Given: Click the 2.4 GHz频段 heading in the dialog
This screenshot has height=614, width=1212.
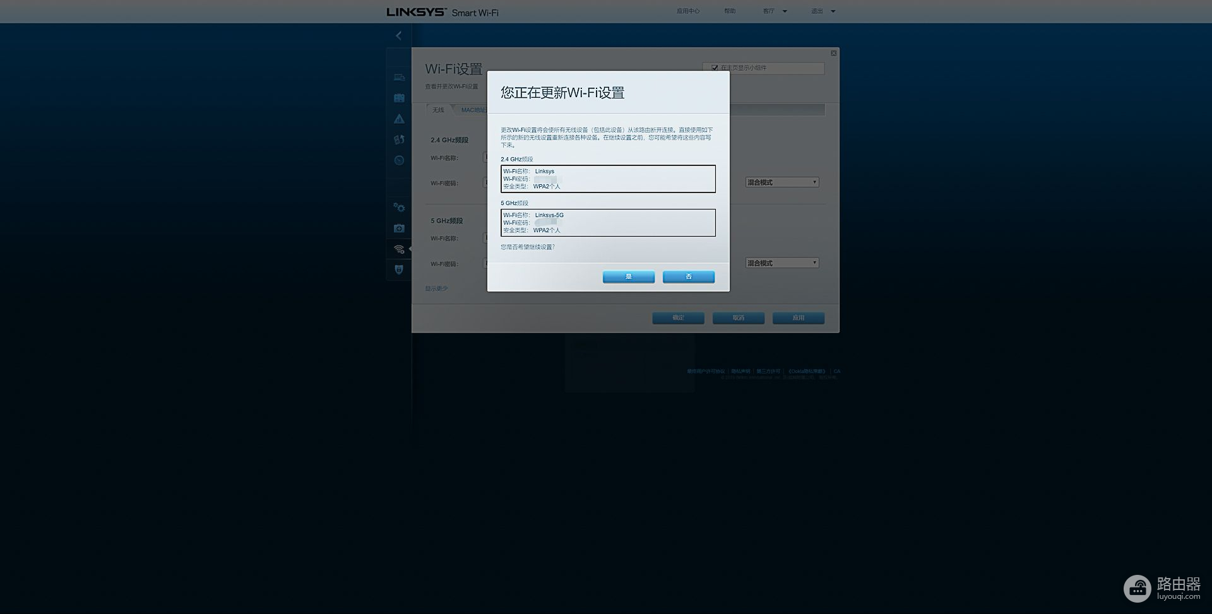Looking at the screenshot, I should pyautogui.click(x=517, y=160).
